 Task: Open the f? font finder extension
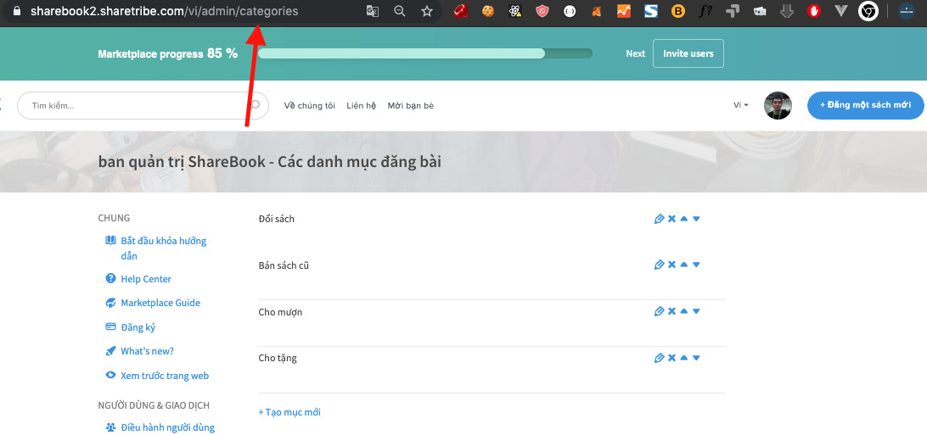click(x=705, y=11)
